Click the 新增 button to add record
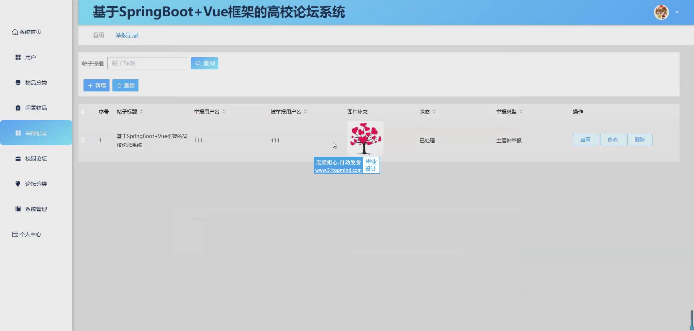694x331 pixels. [x=97, y=85]
